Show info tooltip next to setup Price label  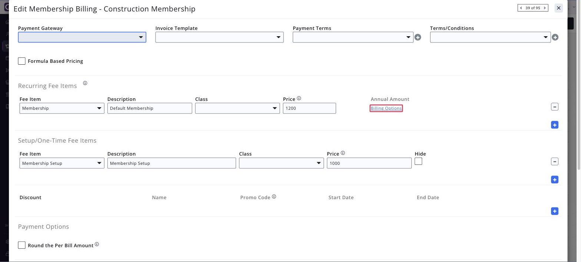(343, 153)
